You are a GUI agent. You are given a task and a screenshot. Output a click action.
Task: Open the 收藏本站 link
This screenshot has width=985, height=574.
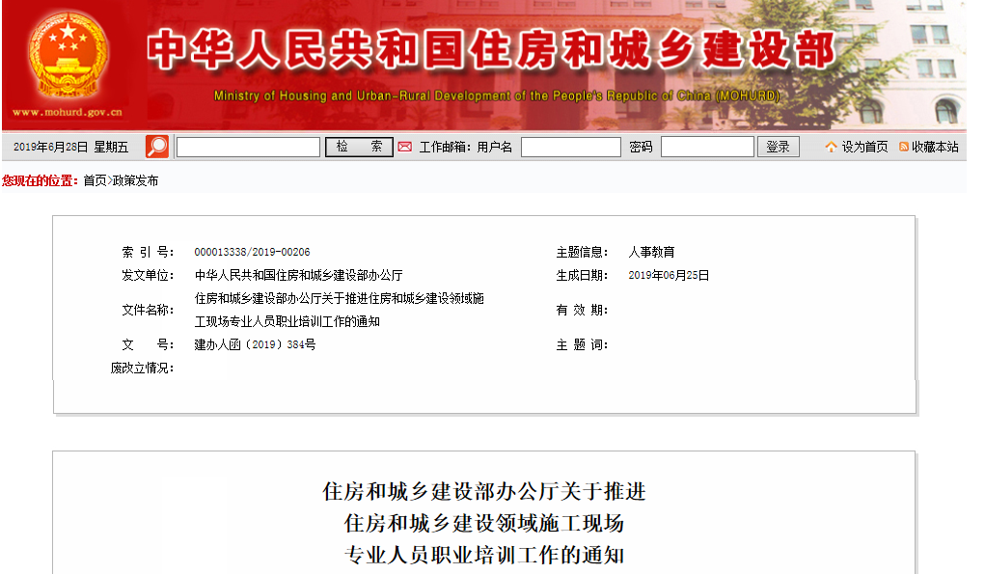(935, 147)
